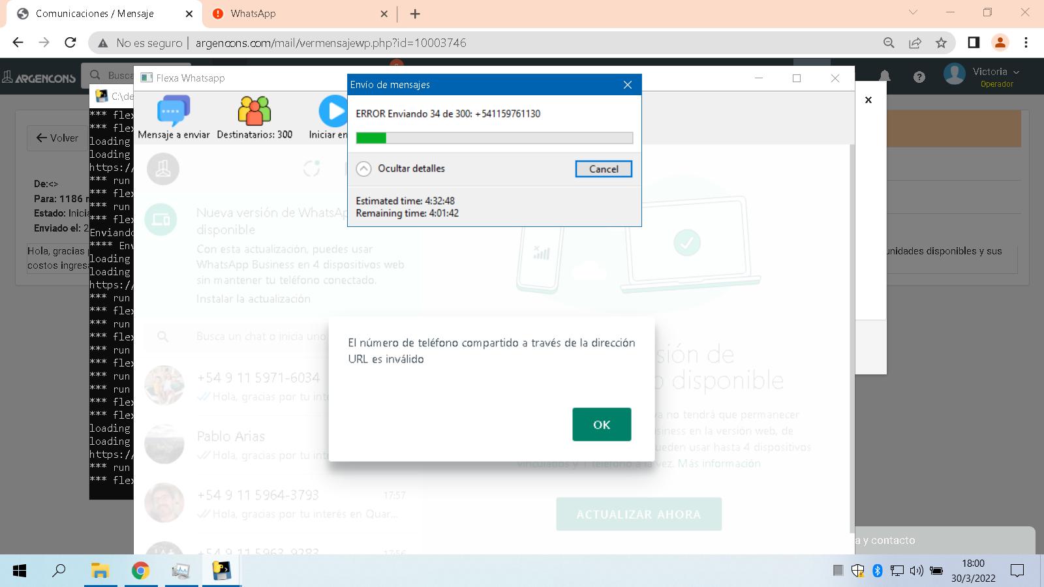This screenshot has height=587, width=1044.
Task: Close the Envío de mensajes dialog
Action: [628, 85]
